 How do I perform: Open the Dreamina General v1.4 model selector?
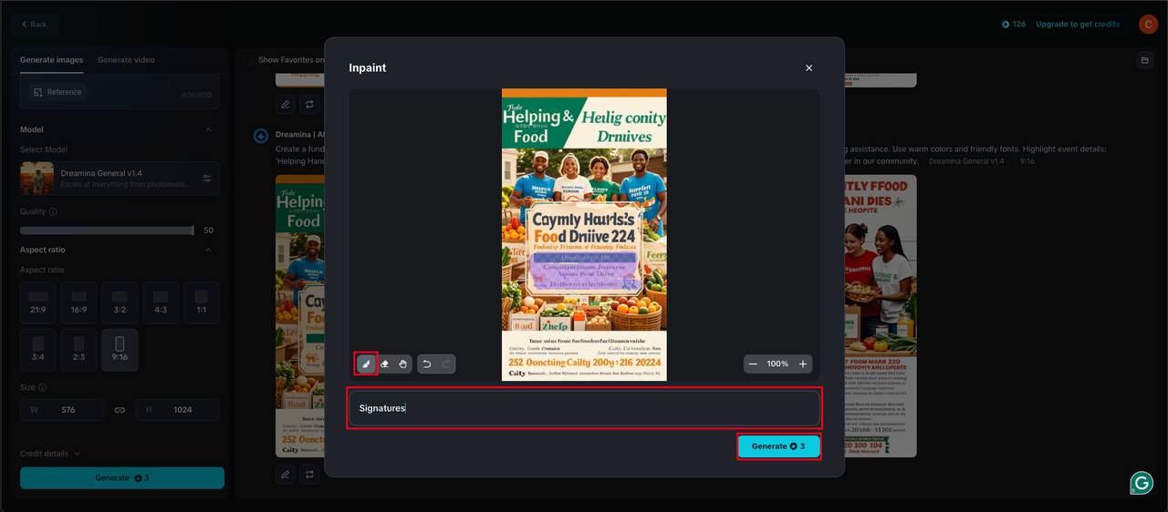[120, 178]
